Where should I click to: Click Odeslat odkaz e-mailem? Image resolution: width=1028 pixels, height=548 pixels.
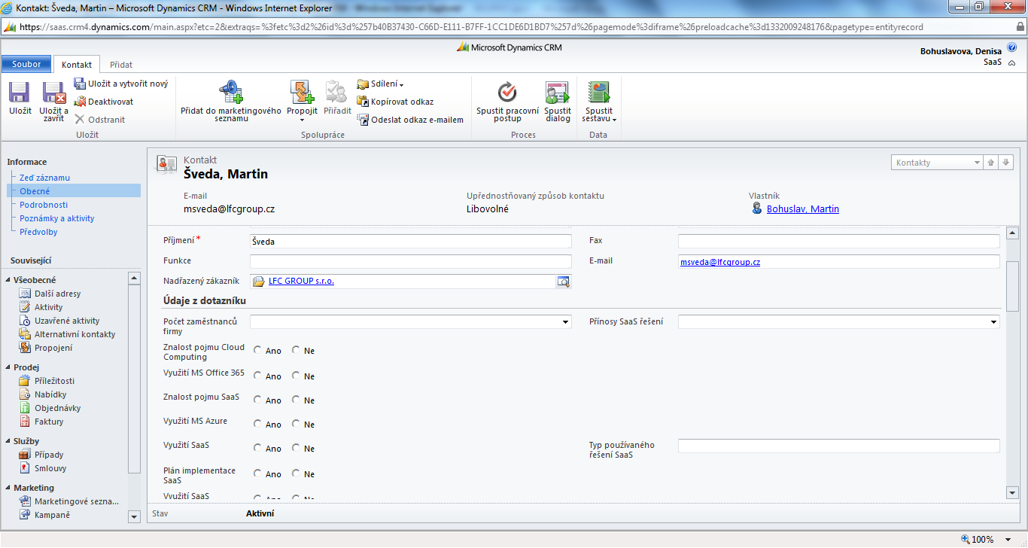pos(410,120)
